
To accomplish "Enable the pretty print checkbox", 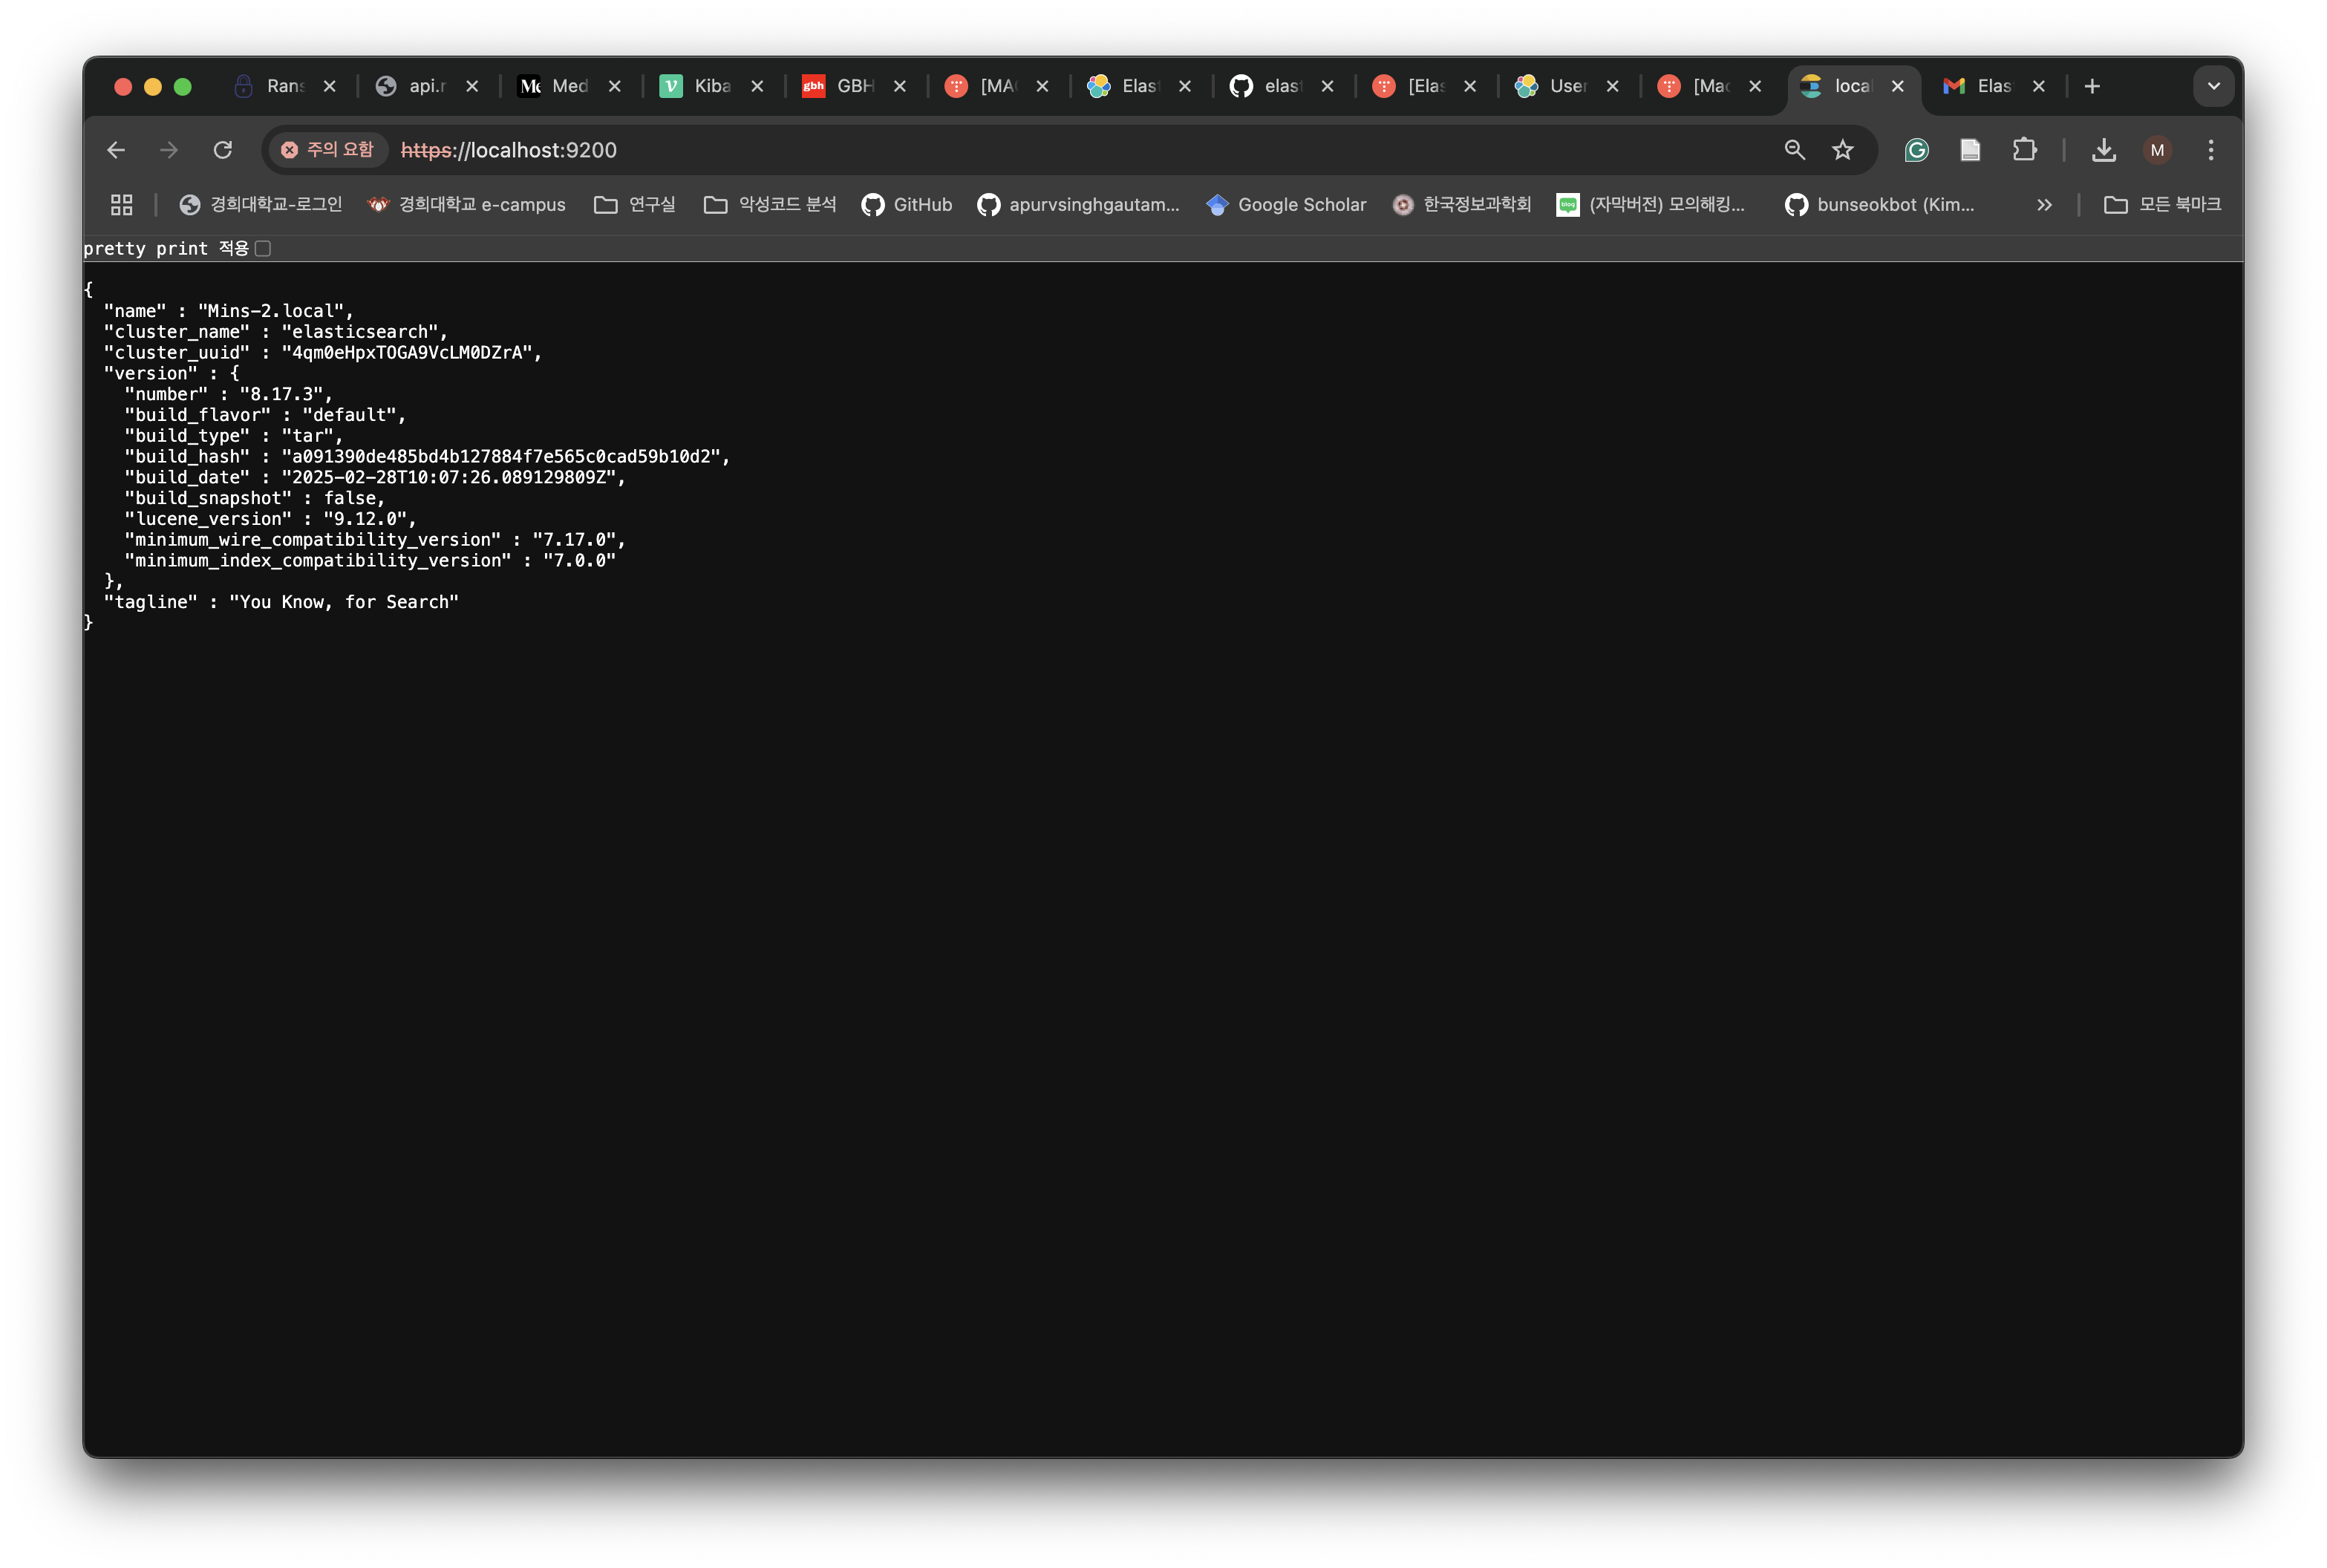I will point(263,248).
